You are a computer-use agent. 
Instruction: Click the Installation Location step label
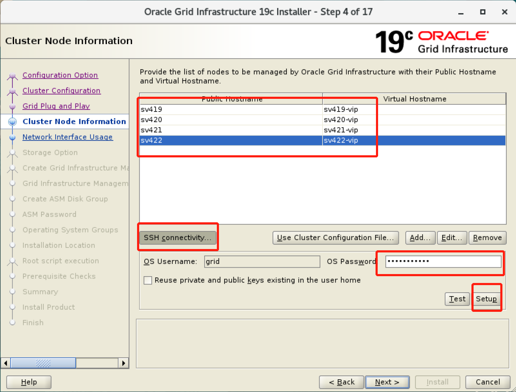tap(59, 245)
